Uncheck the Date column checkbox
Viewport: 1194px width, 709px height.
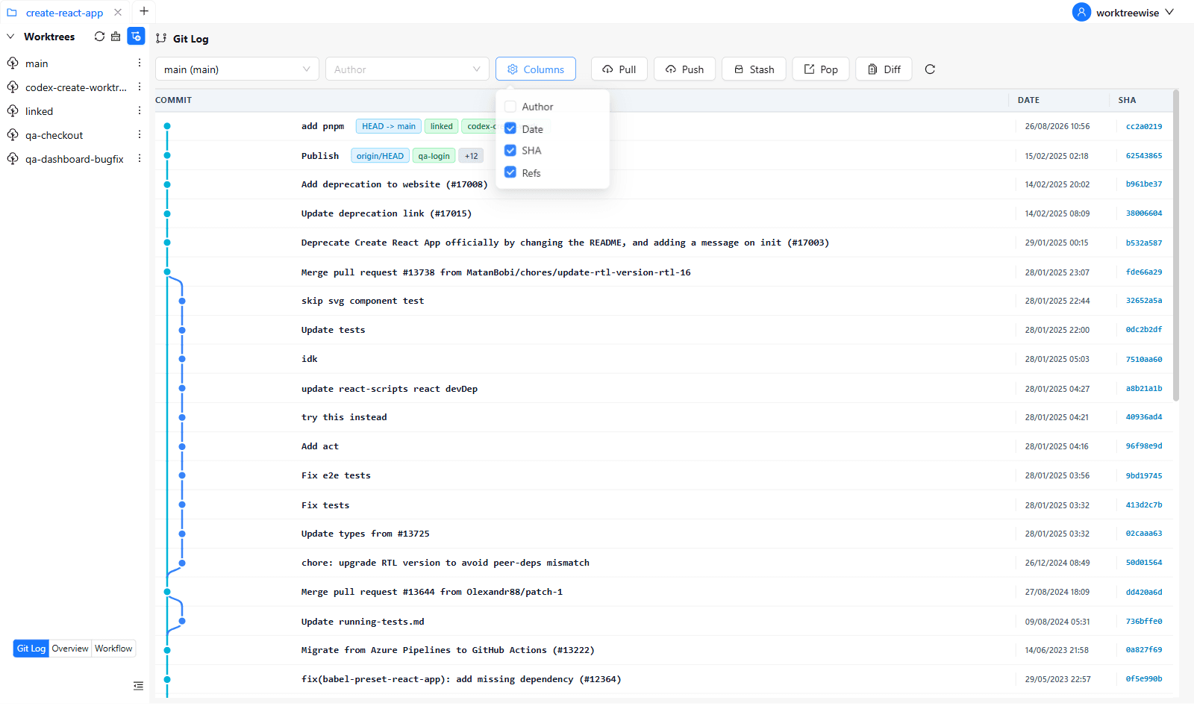click(510, 128)
